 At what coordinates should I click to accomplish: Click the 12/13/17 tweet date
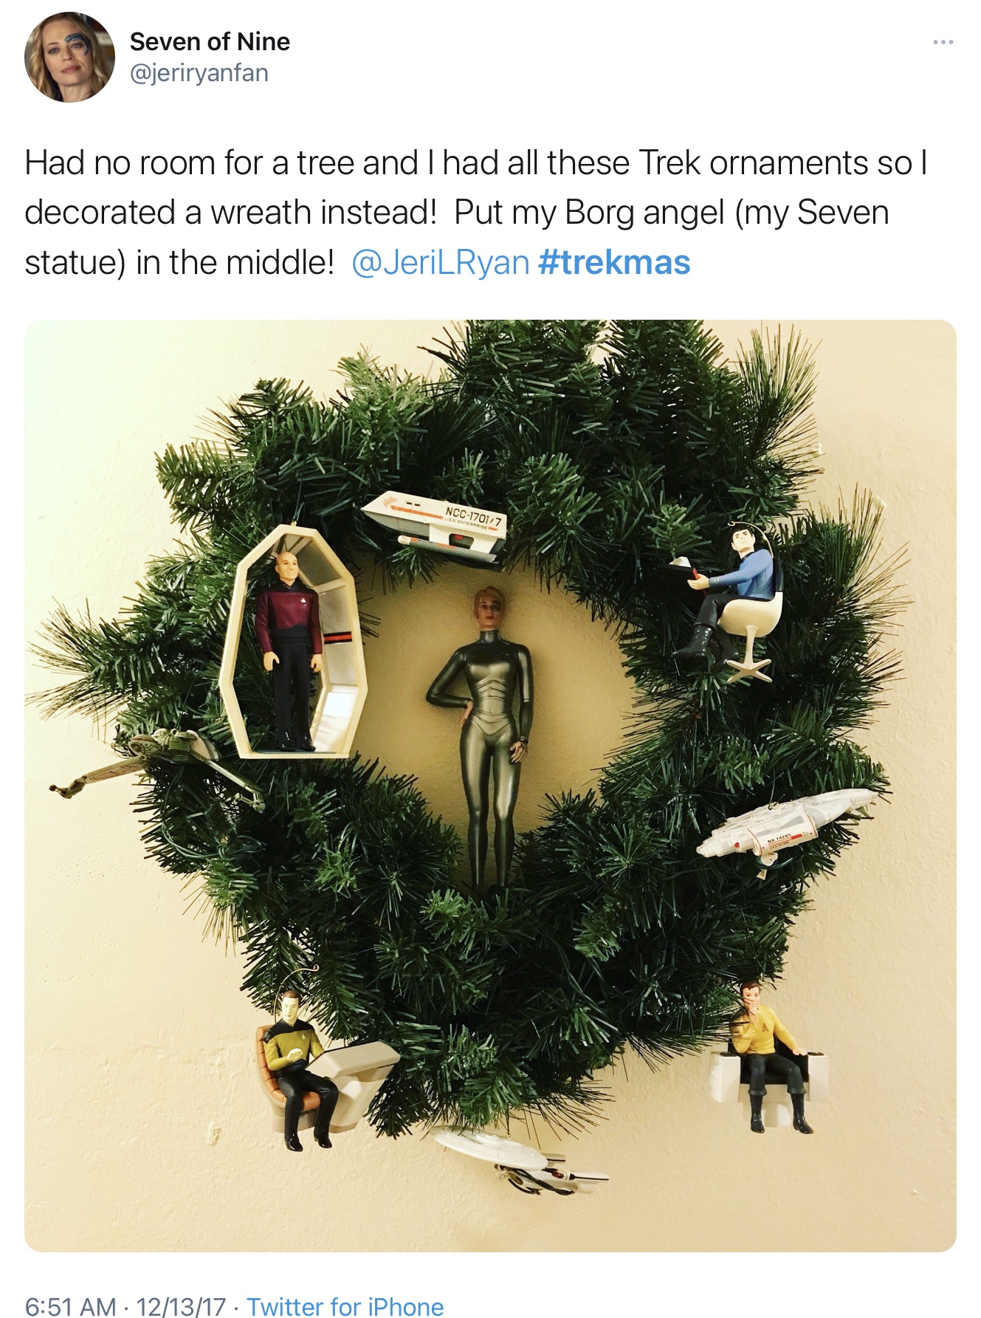coord(181,1305)
